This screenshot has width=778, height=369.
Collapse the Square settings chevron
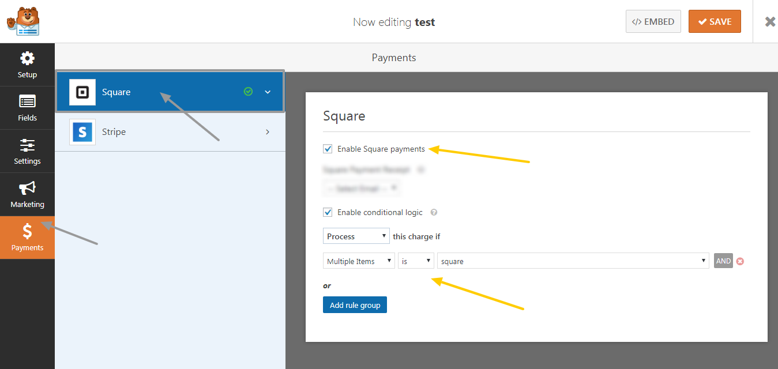click(x=267, y=91)
